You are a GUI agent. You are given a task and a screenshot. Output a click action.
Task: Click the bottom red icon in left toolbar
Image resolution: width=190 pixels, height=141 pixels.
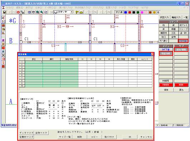tap(3, 66)
